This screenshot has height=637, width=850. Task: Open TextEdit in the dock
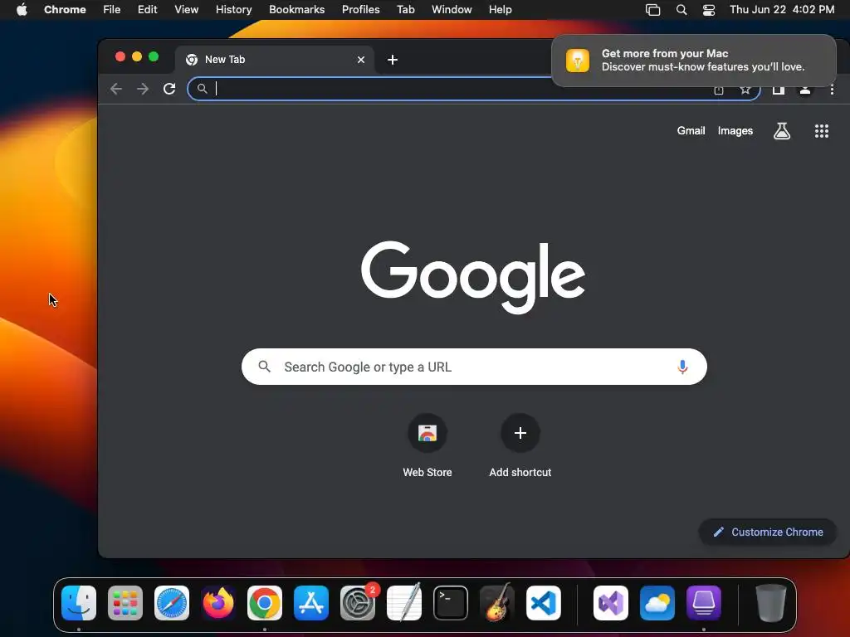click(404, 603)
